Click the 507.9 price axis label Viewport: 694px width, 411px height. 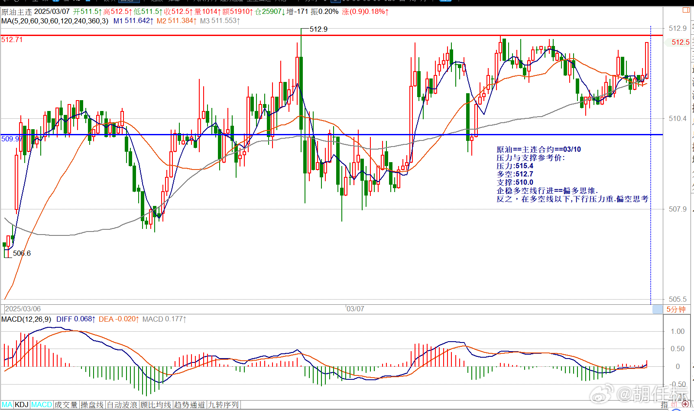(678, 209)
